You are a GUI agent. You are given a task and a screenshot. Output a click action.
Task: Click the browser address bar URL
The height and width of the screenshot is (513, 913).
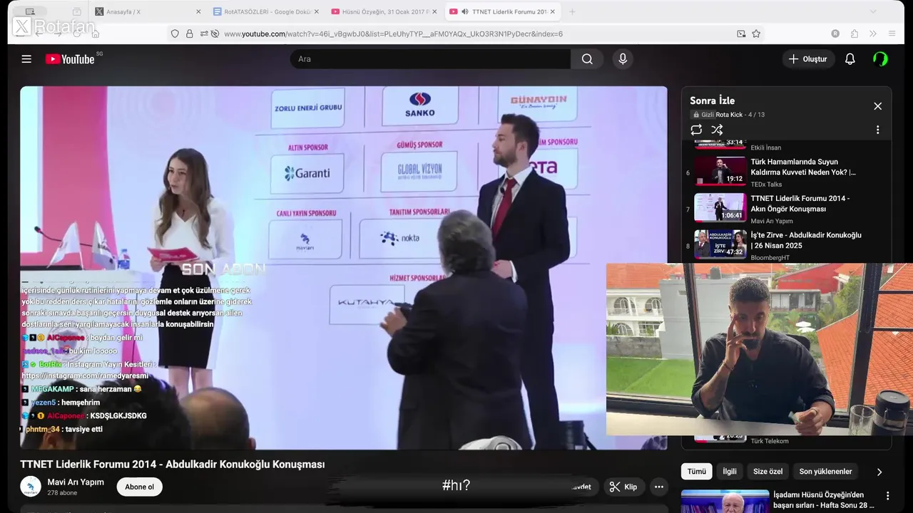[x=393, y=33]
